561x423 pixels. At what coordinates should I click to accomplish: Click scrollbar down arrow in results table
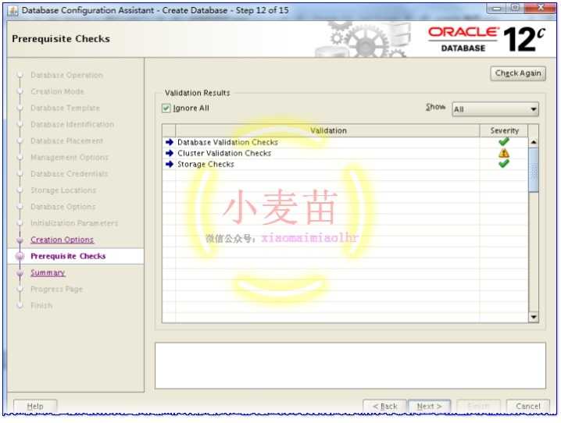coord(534,317)
